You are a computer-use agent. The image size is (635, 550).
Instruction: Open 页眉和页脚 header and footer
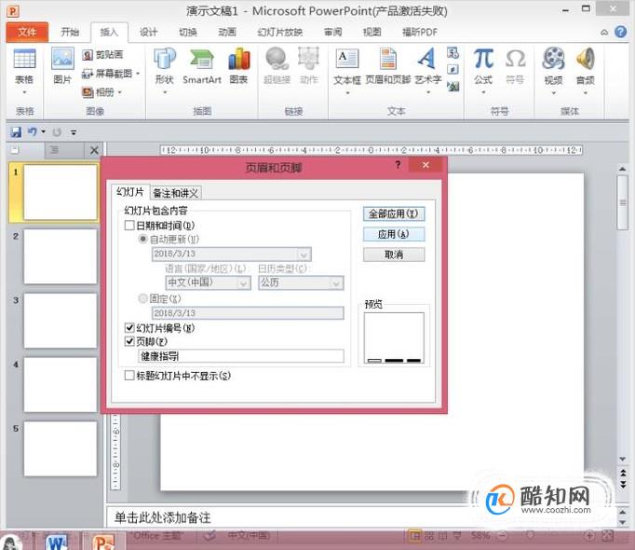click(388, 66)
